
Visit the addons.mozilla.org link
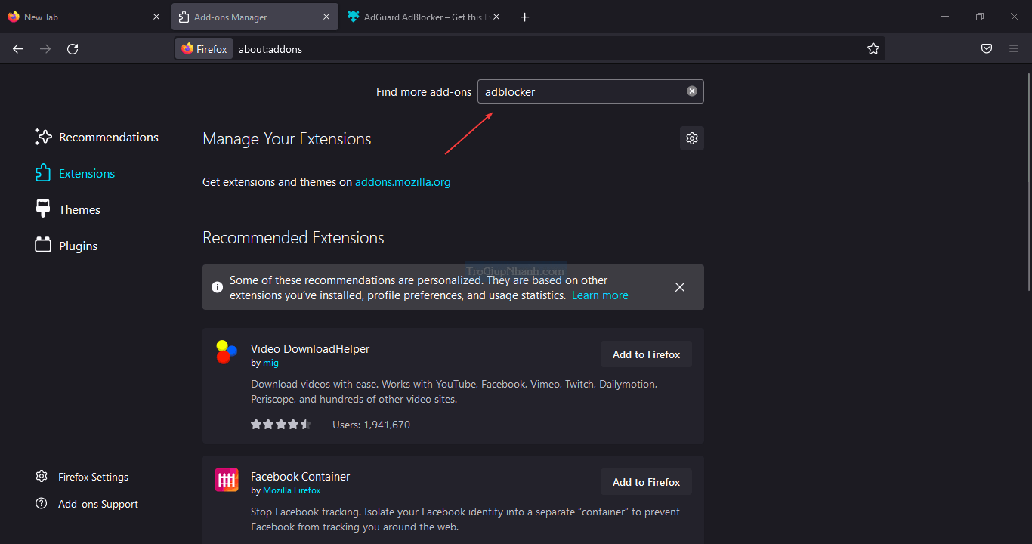tap(403, 181)
